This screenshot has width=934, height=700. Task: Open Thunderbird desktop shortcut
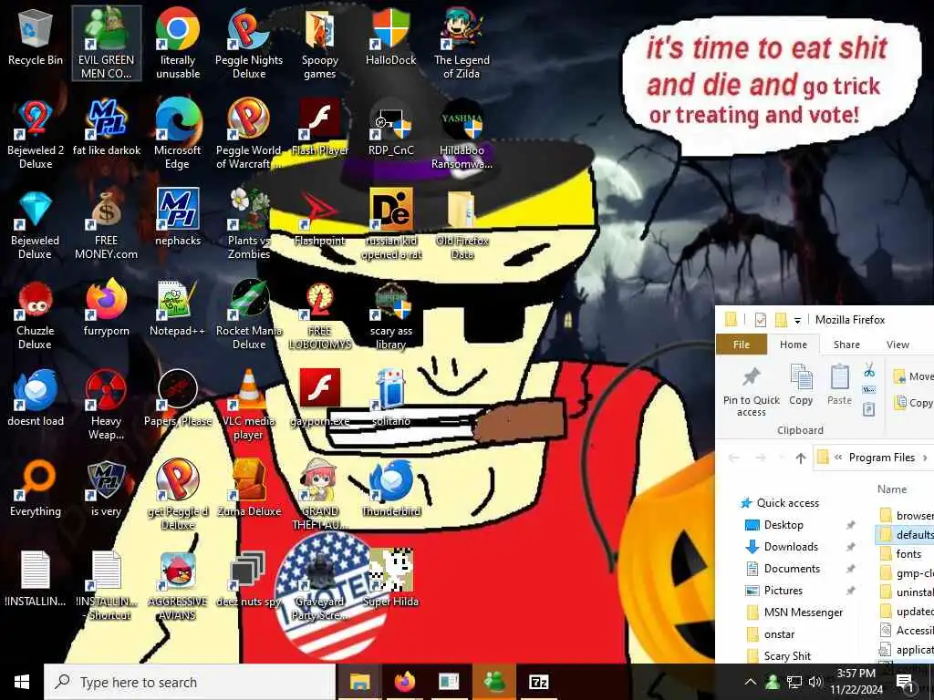point(390,489)
